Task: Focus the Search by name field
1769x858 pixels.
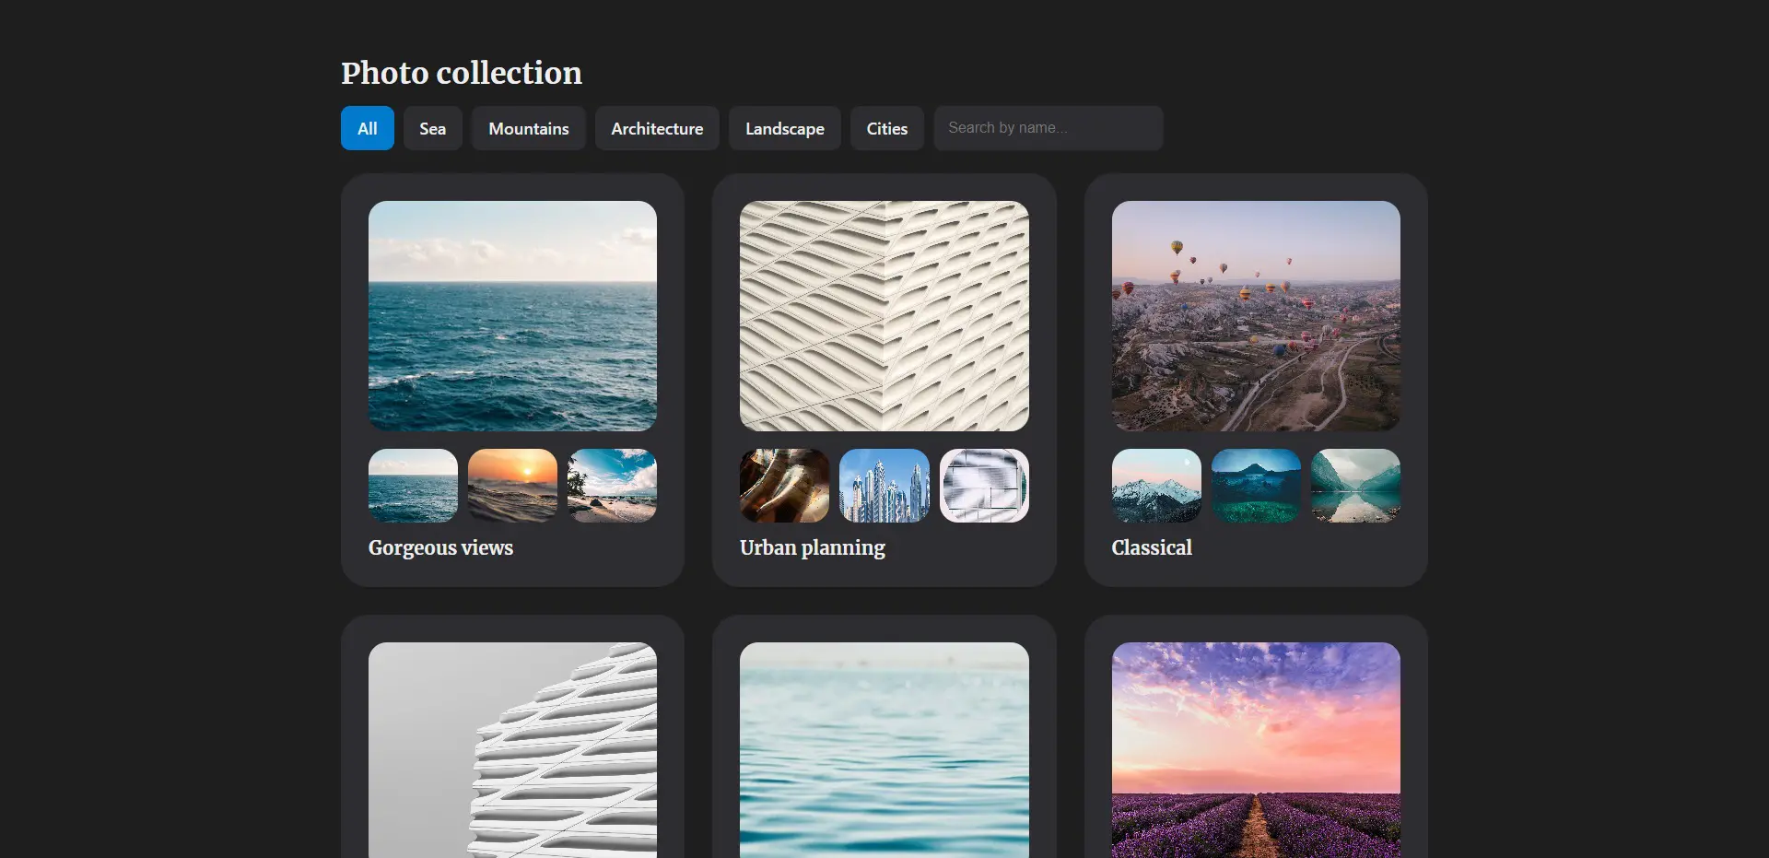Action: coord(1049,128)
